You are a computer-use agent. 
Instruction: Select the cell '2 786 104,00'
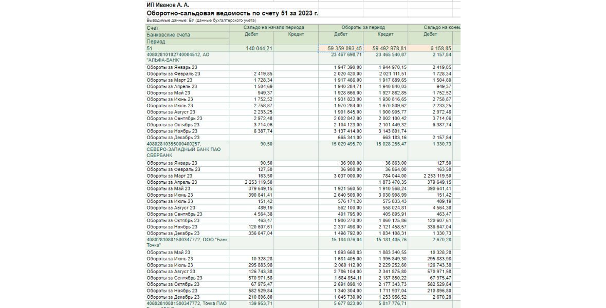click(340, 272)
